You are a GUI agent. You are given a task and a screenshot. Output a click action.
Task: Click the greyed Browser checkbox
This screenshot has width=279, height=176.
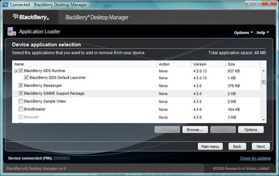pyautogui.click(x=21, y=117)
